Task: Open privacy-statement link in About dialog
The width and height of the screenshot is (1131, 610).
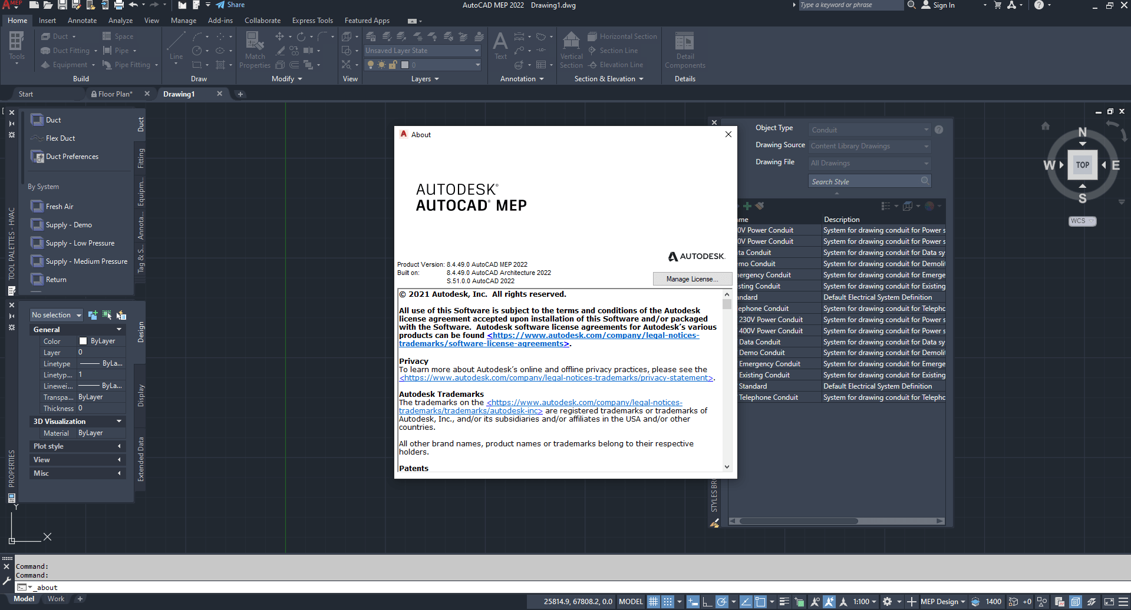Action: pyautogui.click(x=557, y=378)
